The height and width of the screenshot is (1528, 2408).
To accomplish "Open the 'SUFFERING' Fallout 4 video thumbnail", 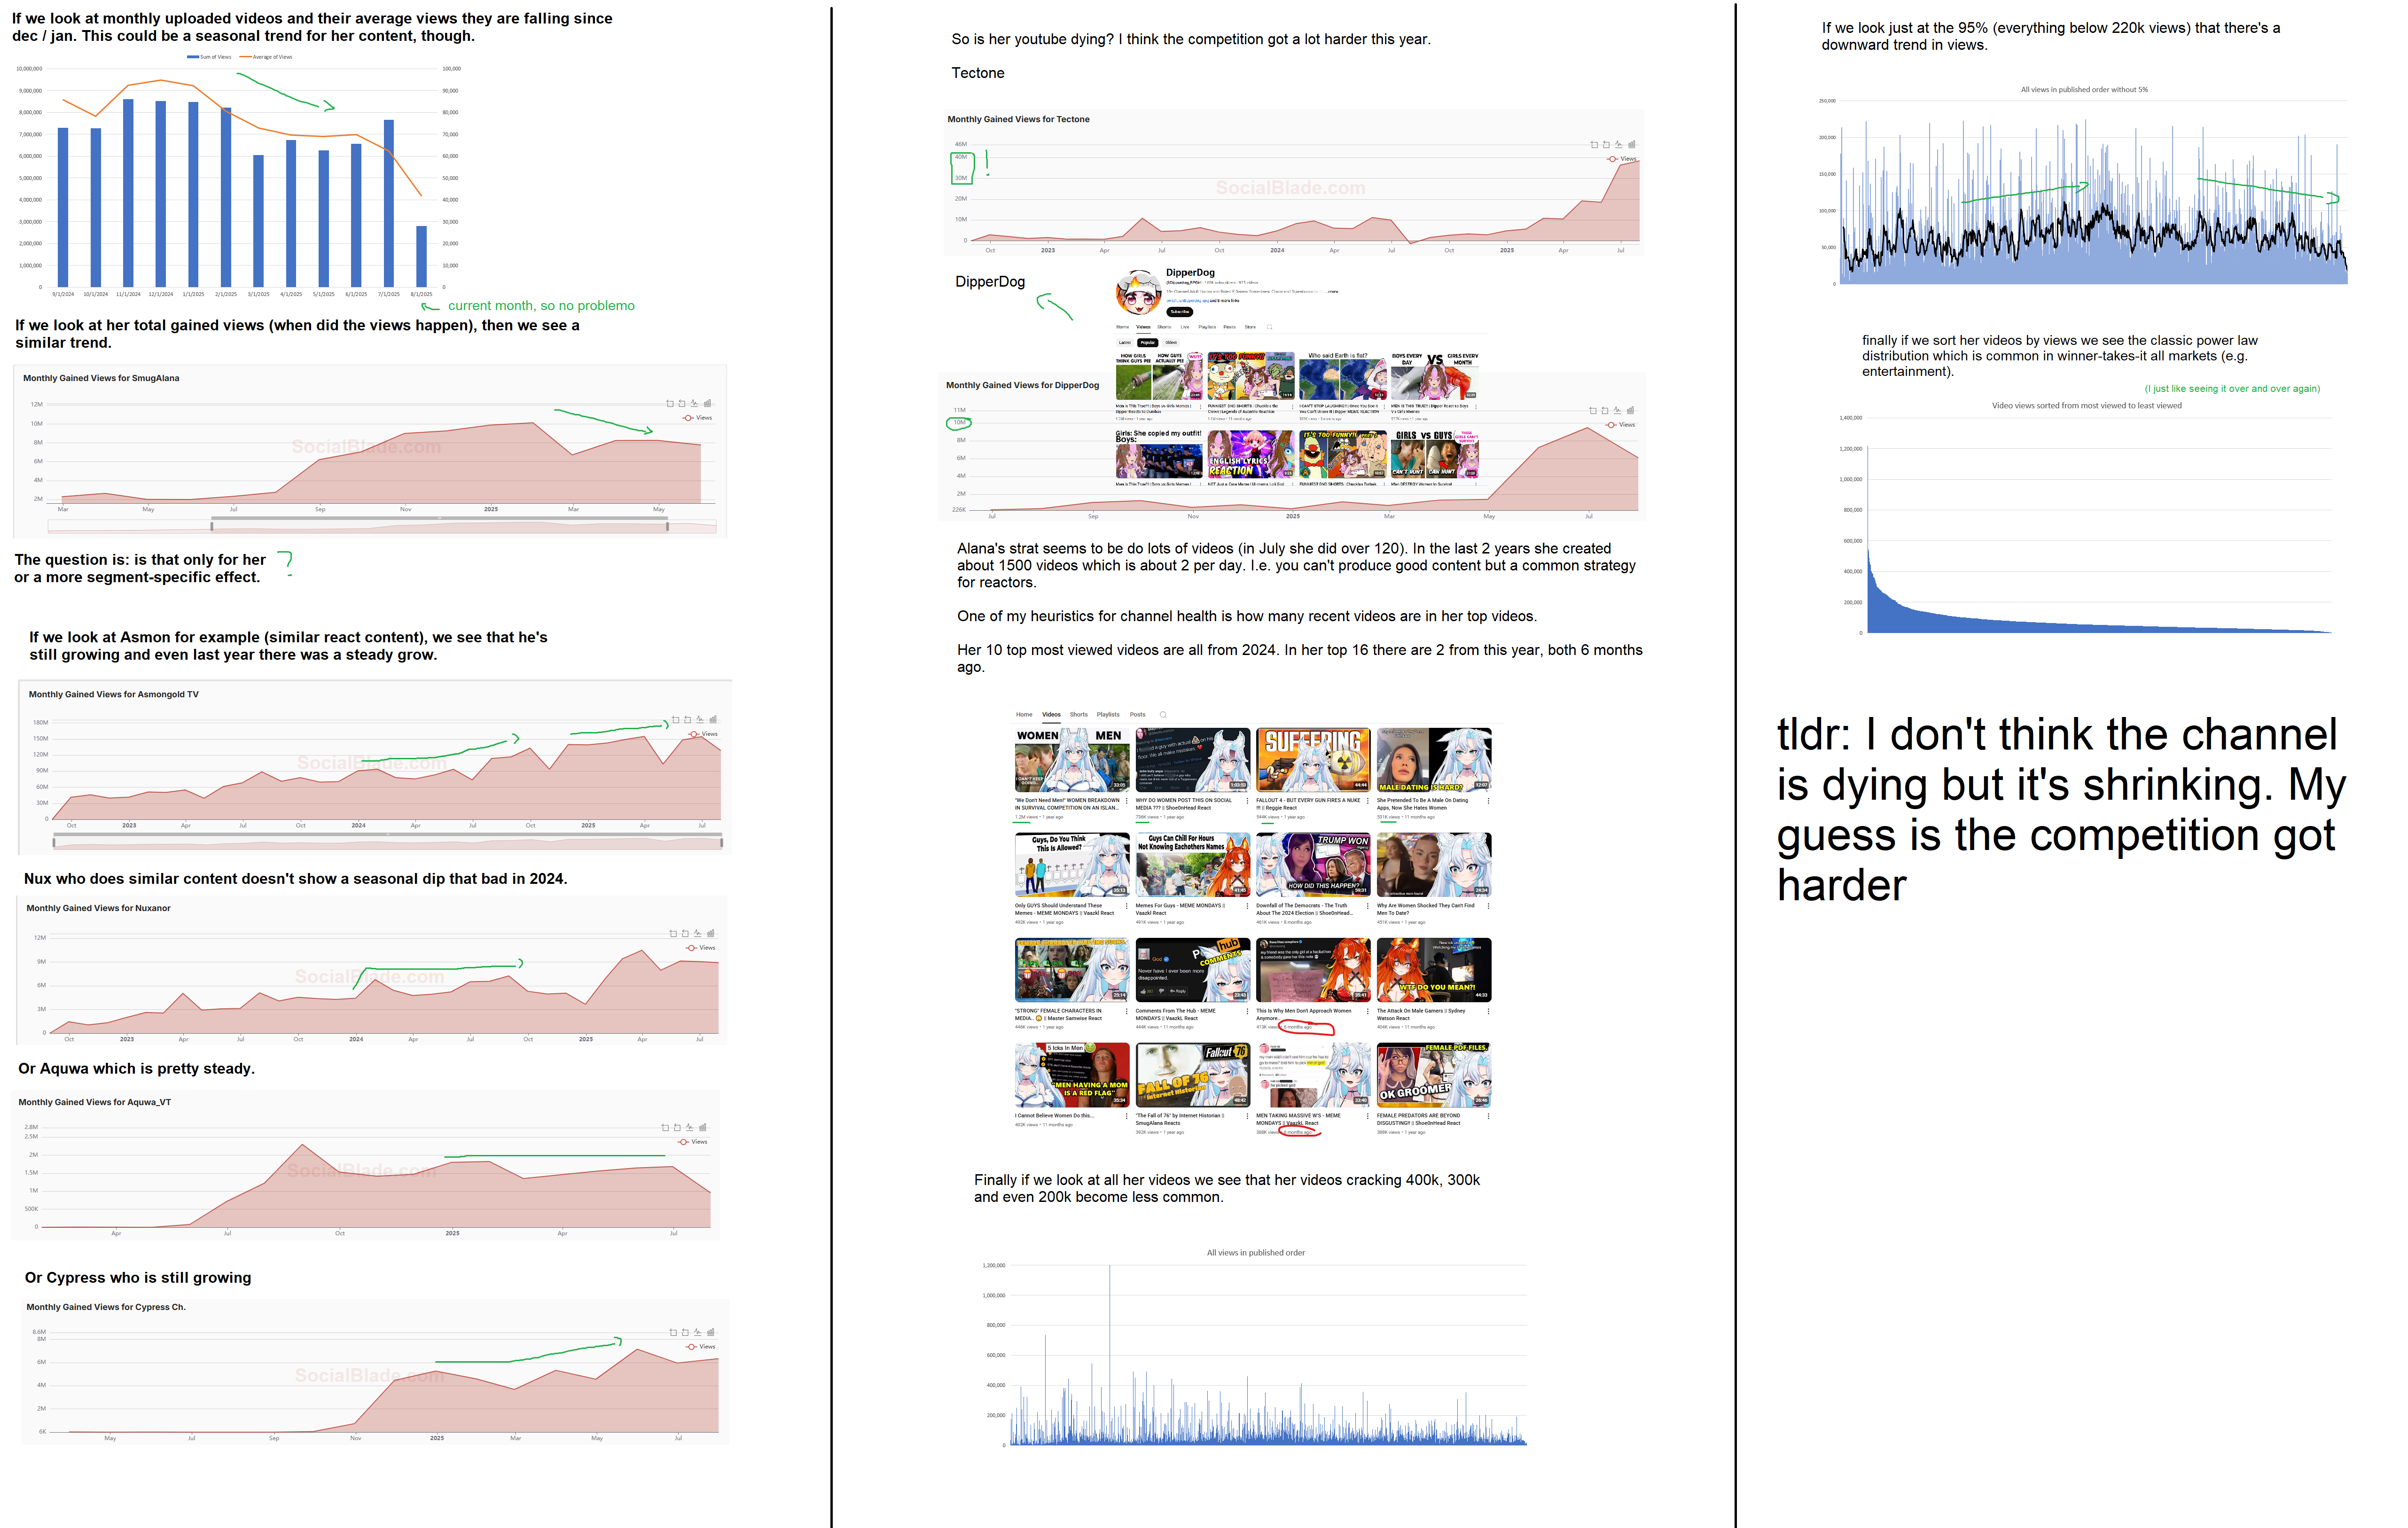I will click(x=1313, y=760).
